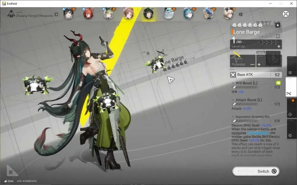Toggle the weapon lock icon
297x185 pixels.
click(x=278, y=25)
